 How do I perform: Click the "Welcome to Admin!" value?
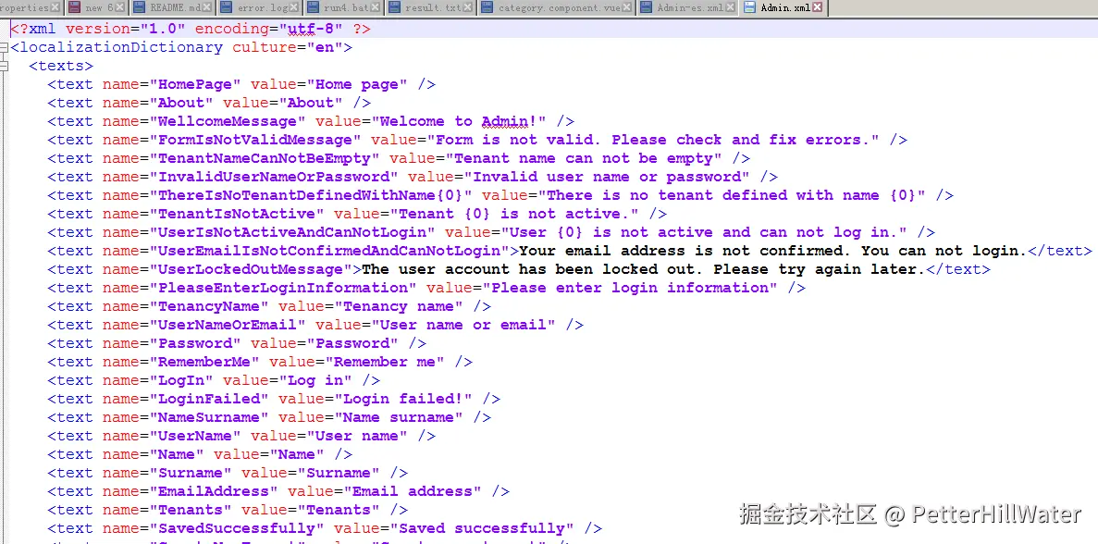(x=459, y=121)
